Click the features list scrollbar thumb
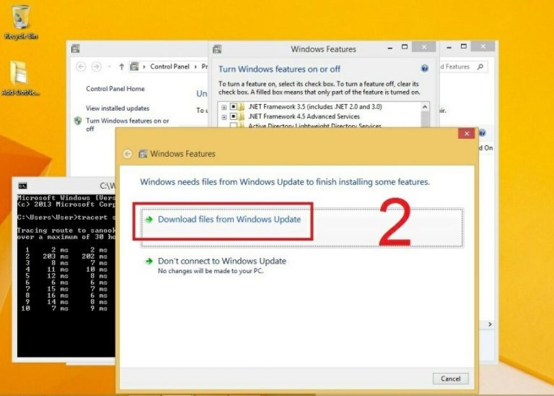554x396 pixels. (x=425, y=119)
